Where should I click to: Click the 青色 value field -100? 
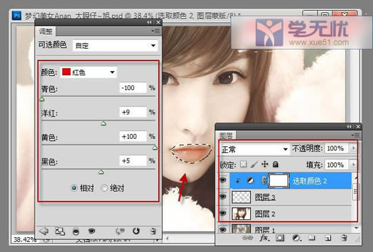click(133, 87)
